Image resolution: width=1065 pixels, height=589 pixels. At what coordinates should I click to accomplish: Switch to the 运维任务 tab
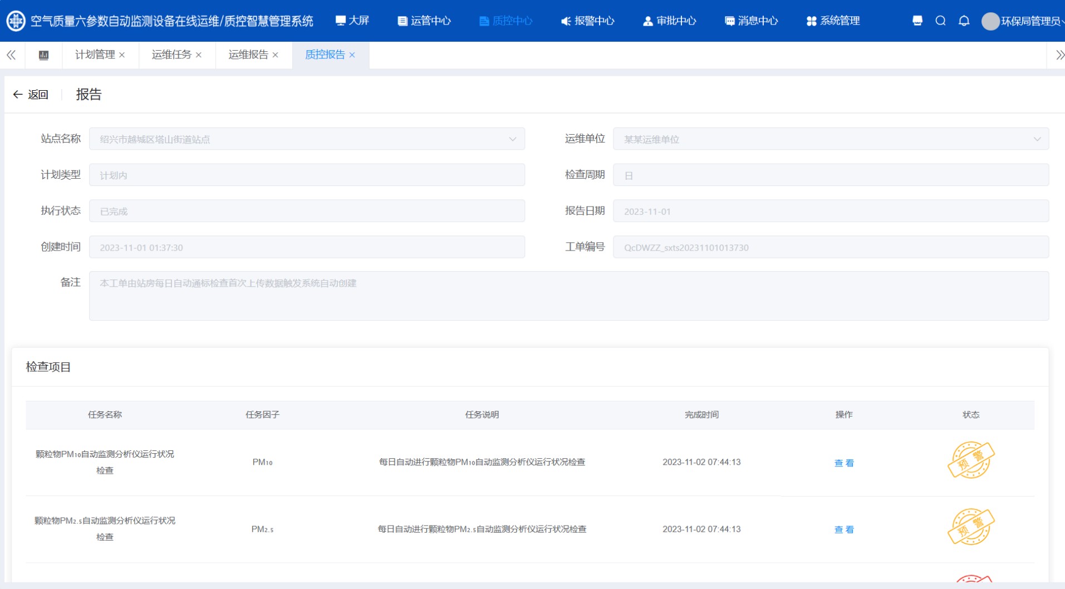pos(171,55)
